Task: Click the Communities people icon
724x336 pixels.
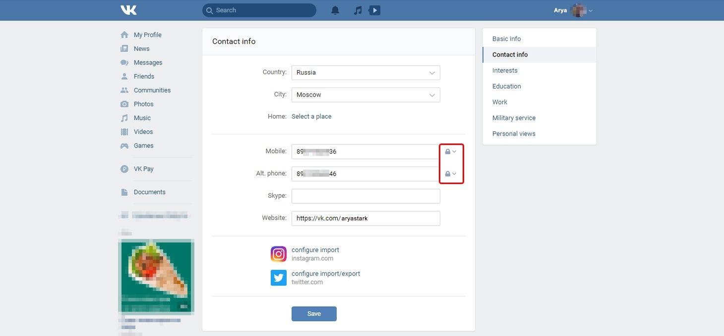Action: 124,90
